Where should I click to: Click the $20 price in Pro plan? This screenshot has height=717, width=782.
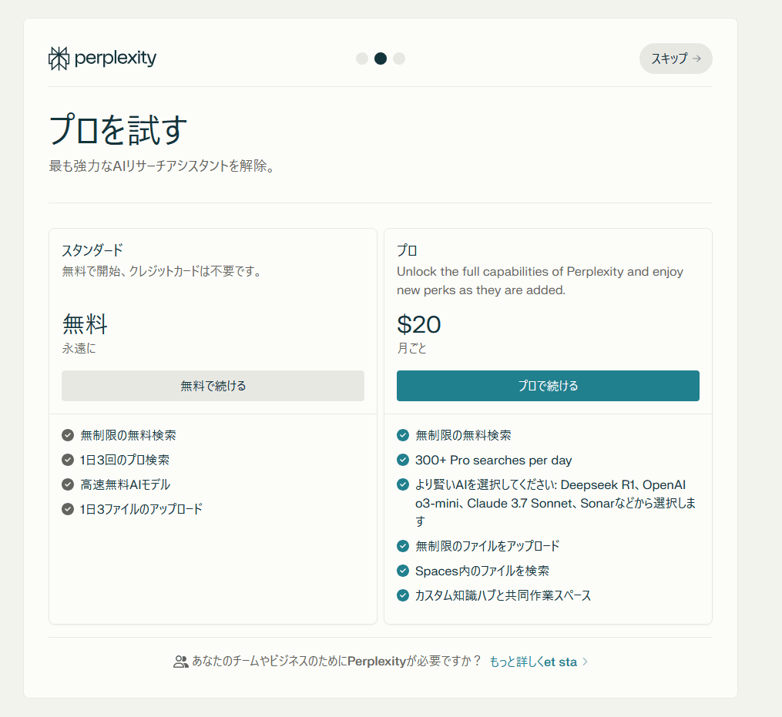[x=419, y=325]
